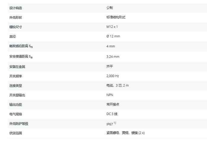Click the NPN output value
This screenshot has width=207, height=142.
pyautogui.click(x=110, y=95)
